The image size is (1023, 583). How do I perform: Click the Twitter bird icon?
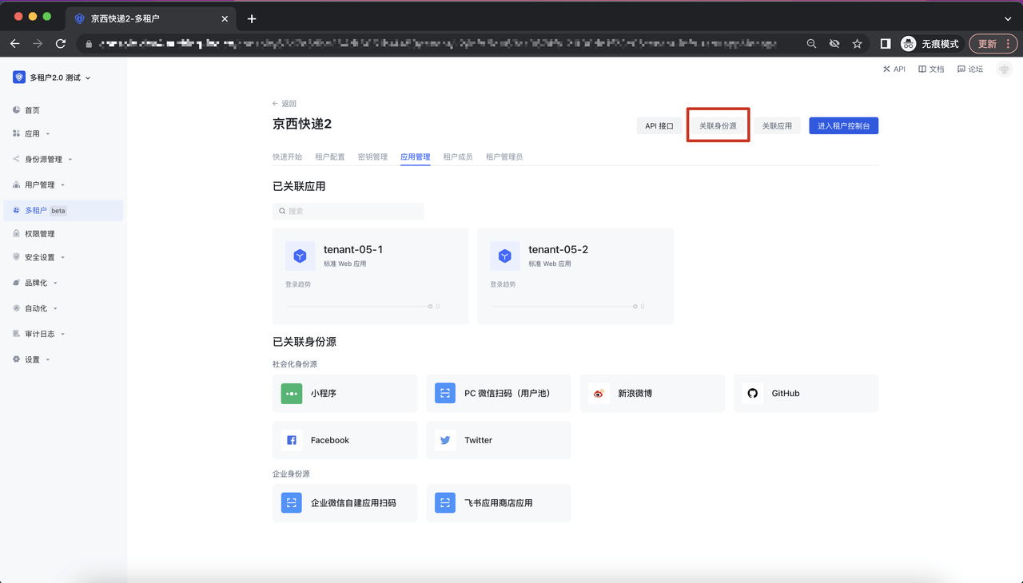(x=445, y=440)
